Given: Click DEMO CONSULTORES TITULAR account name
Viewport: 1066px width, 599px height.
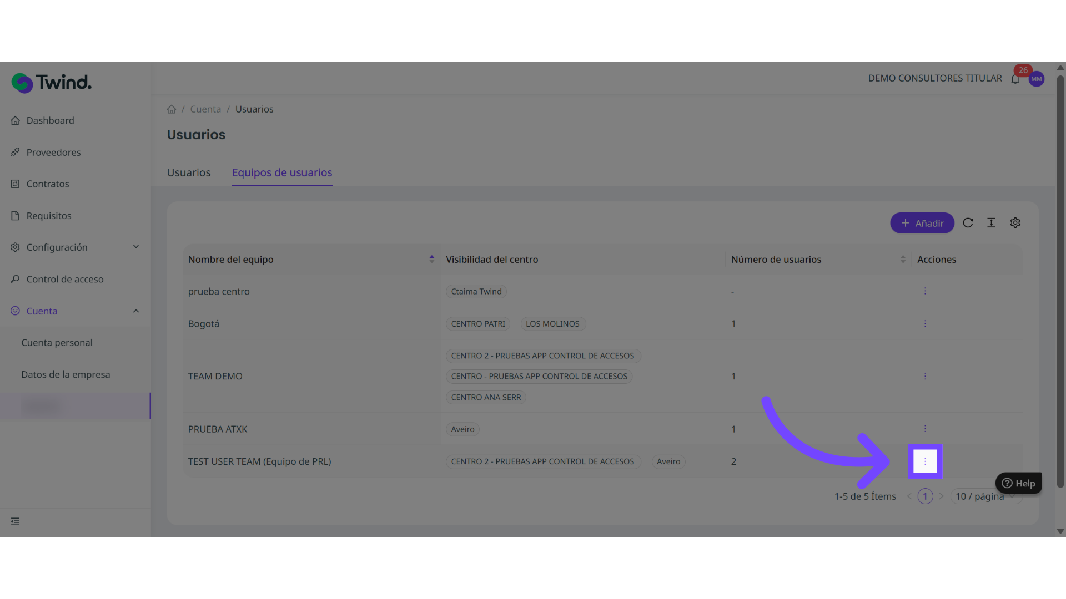Looking at the screenshot, I should coord(935,78).
